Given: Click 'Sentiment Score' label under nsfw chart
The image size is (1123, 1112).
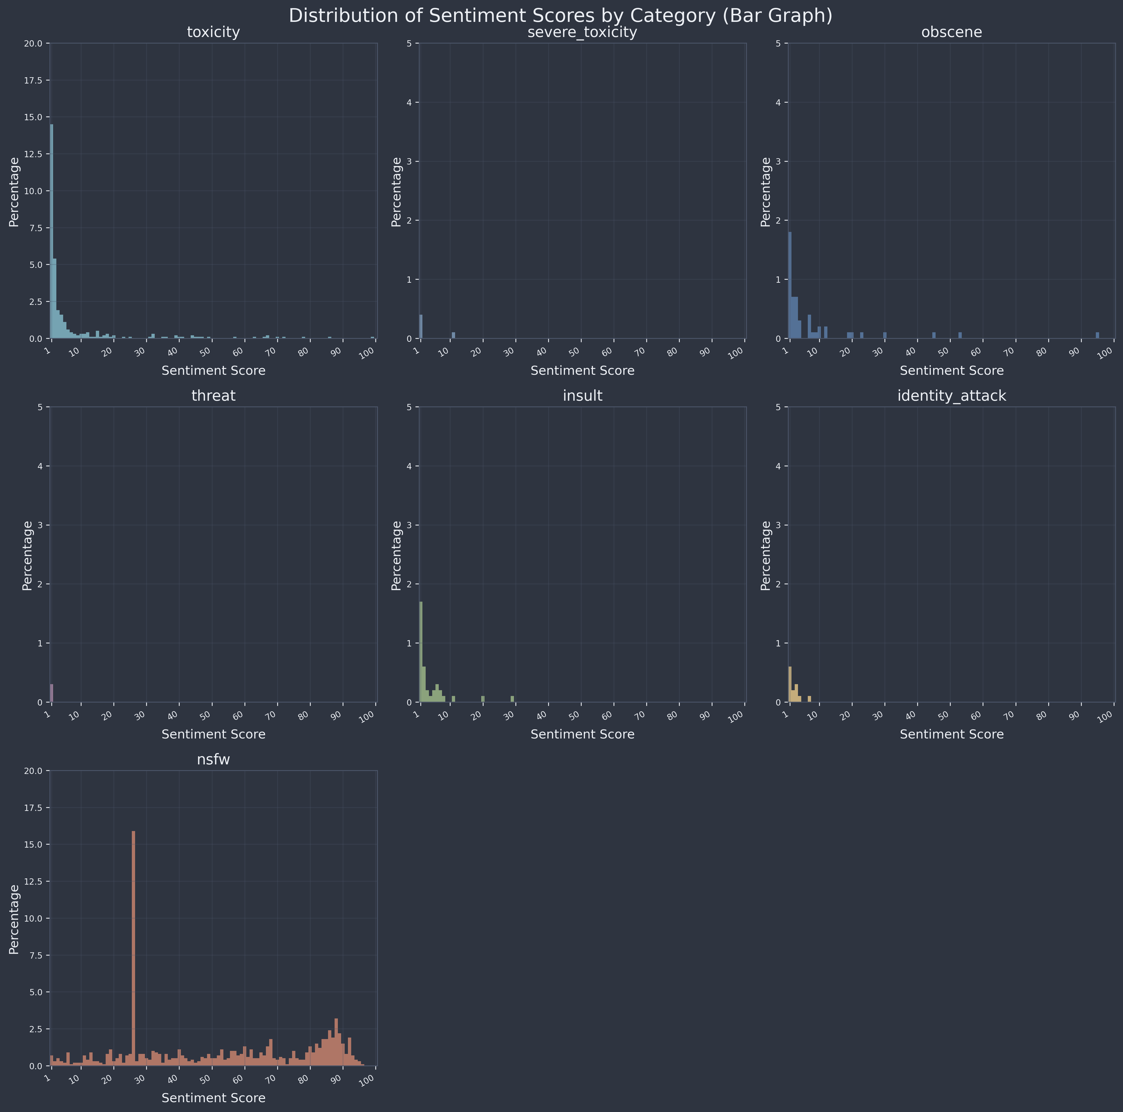Looking at the screenshot, I should pos(213,1098).
